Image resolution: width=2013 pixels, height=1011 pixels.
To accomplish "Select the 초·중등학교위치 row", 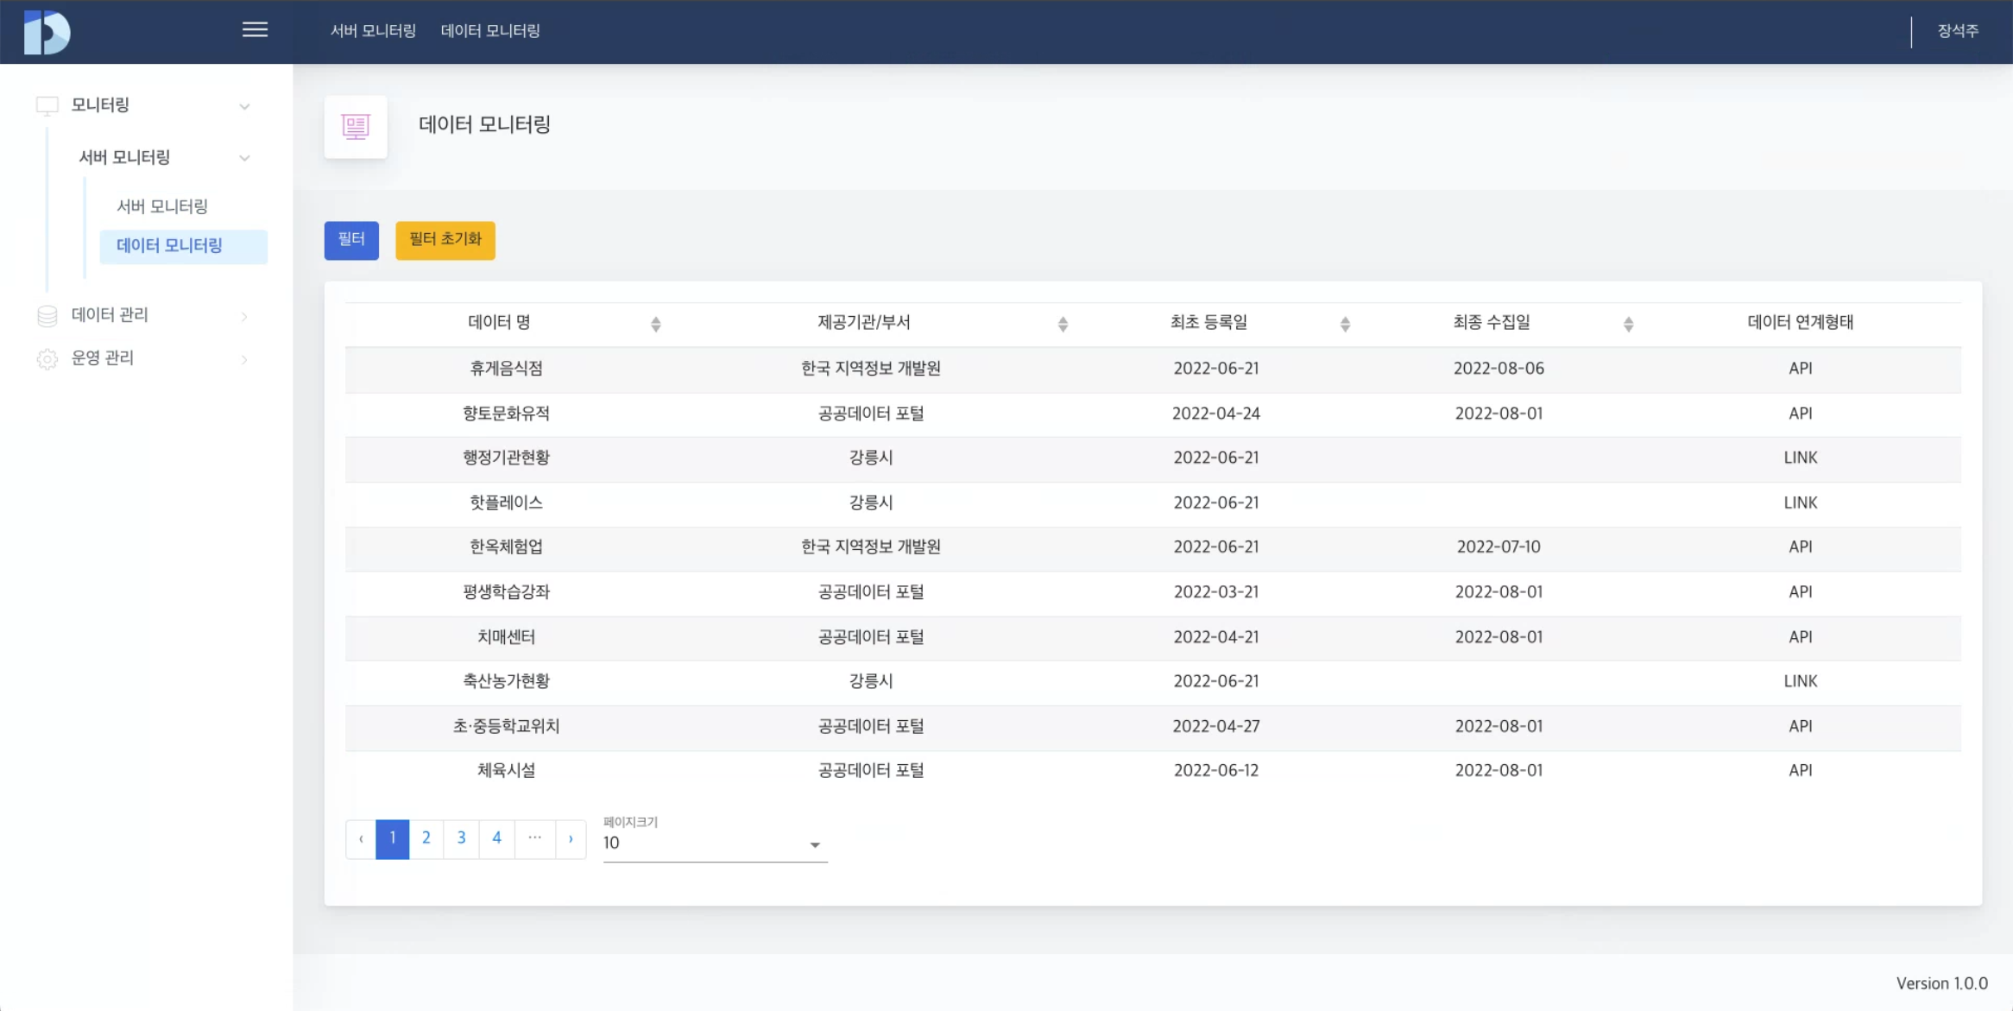I will point(1153,727).
